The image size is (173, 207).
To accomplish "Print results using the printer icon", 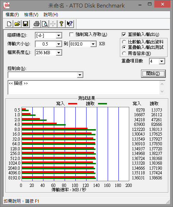I will [x=37, y=24].
